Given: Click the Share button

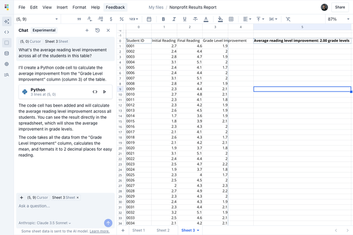Looking at the screenshot, I should (340, 7).
